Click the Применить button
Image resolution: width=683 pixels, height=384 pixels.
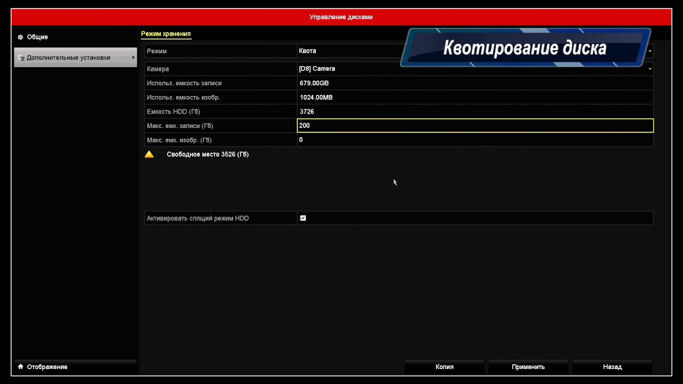coord(528,367)
